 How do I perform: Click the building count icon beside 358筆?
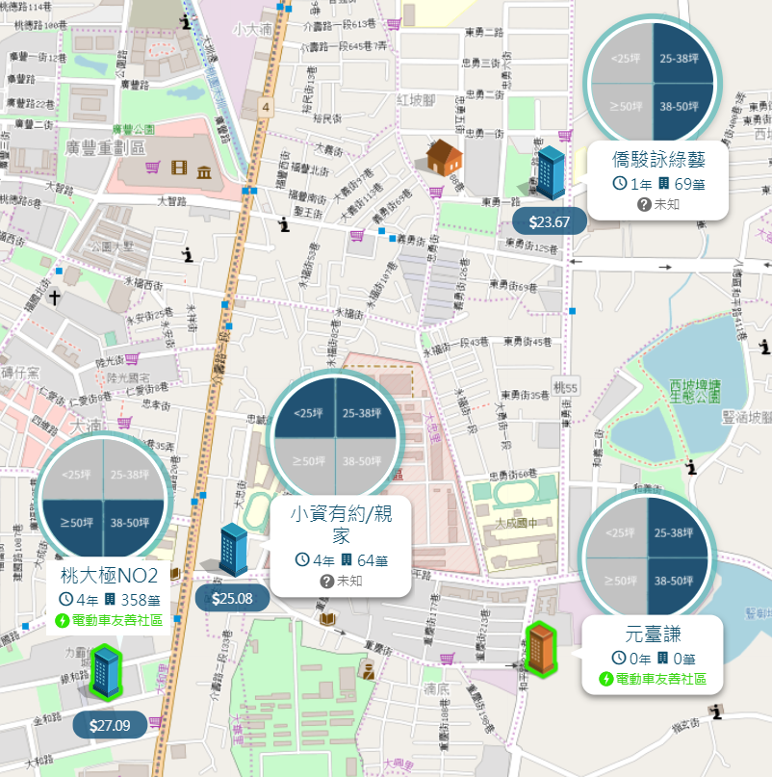pos(110,599)
